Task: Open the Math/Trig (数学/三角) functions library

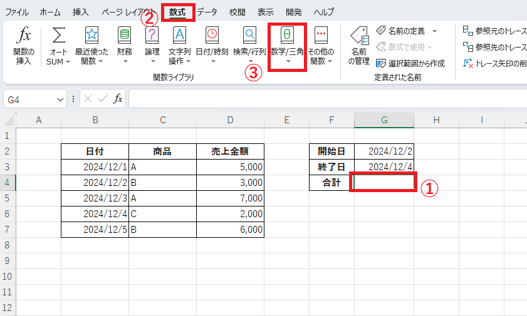Action: [x=288, y=46]
